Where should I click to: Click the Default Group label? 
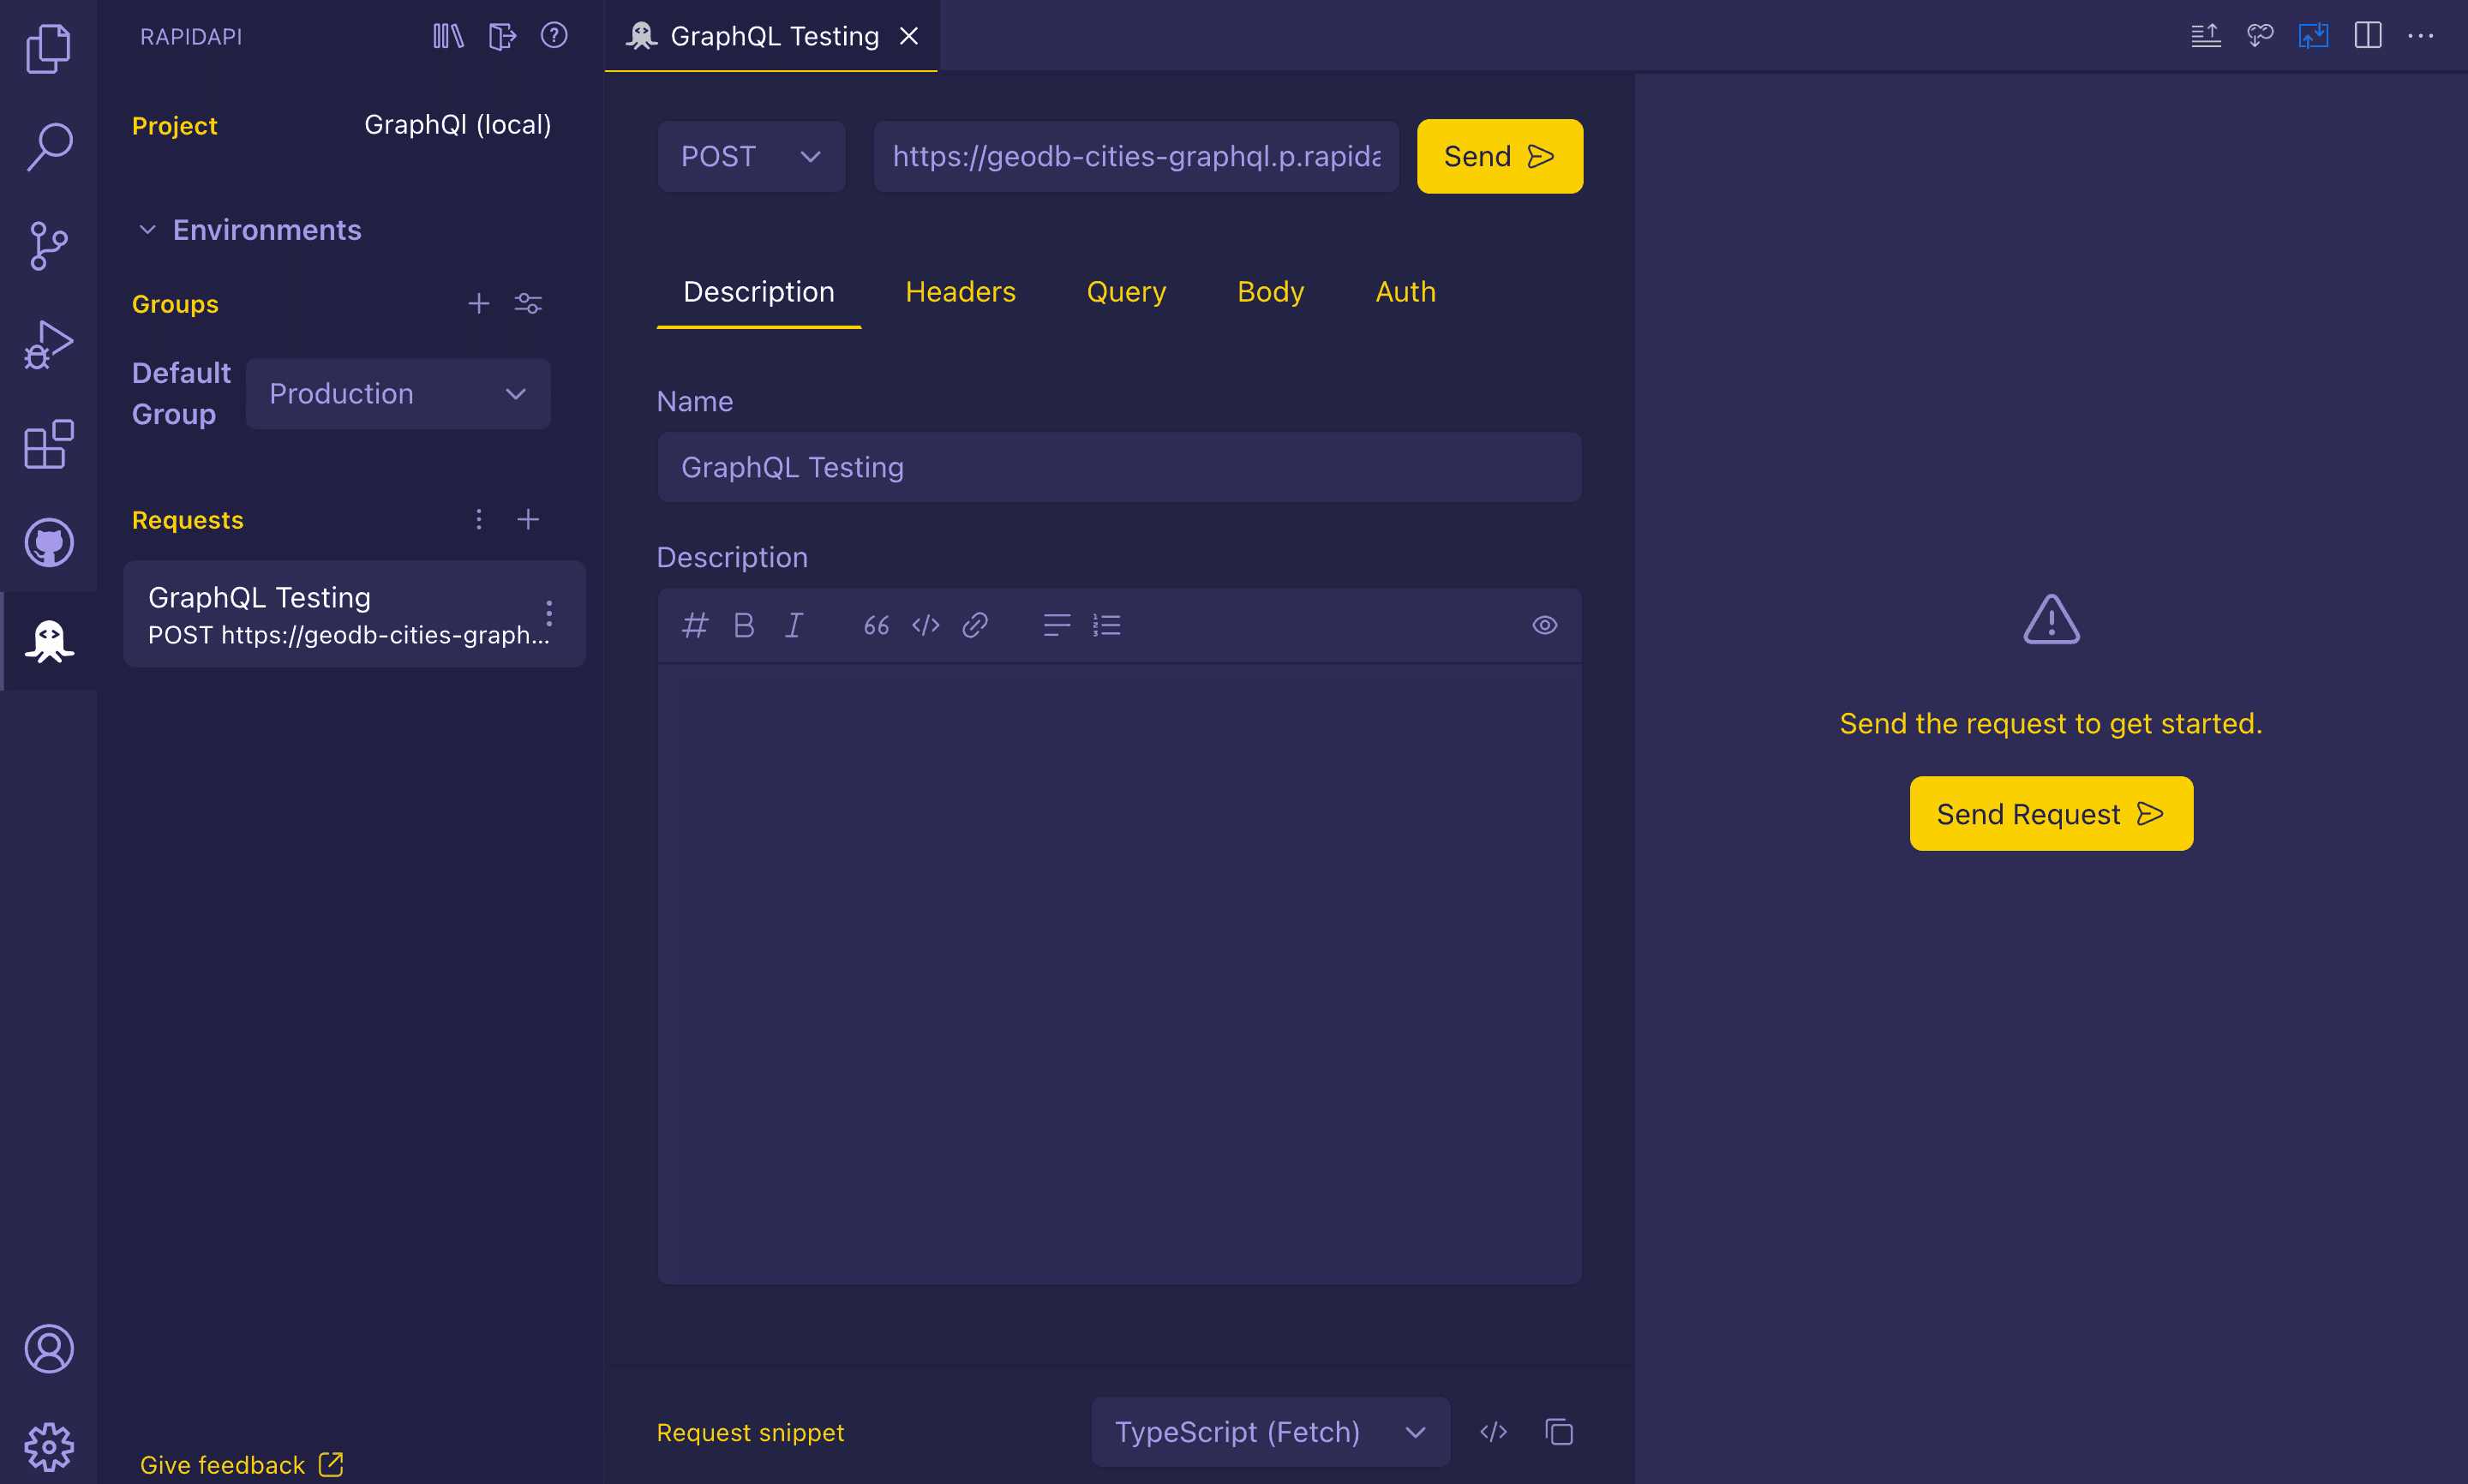tap(181, 394)
